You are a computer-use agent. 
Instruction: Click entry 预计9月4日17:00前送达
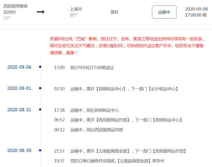(92, 68)
